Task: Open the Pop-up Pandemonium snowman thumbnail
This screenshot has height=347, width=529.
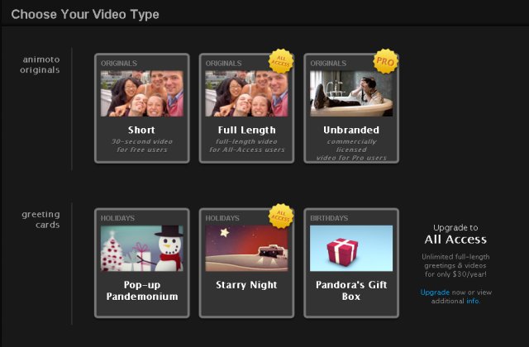Action: (x=141, y=249)
